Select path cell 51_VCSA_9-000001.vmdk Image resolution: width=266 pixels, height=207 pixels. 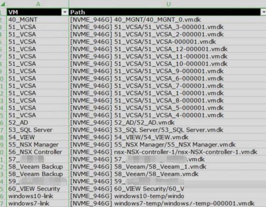(x=168, y=71)
